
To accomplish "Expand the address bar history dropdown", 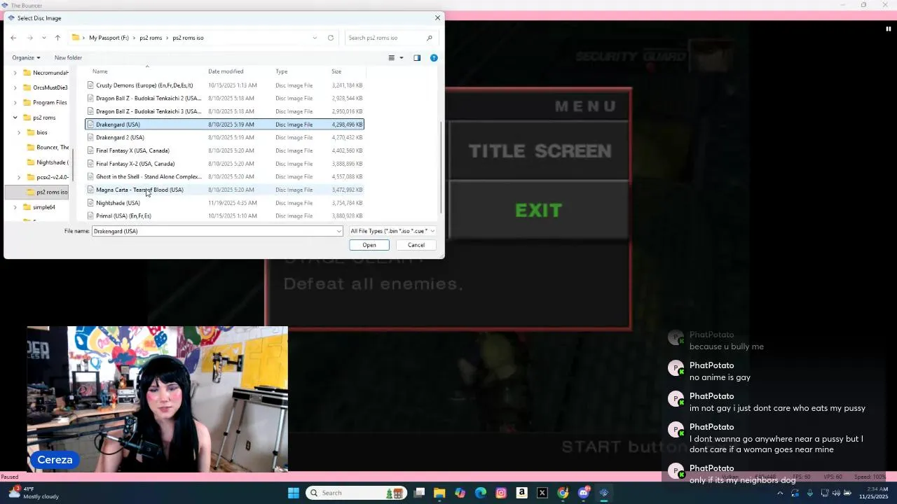I will pos(315,38).
